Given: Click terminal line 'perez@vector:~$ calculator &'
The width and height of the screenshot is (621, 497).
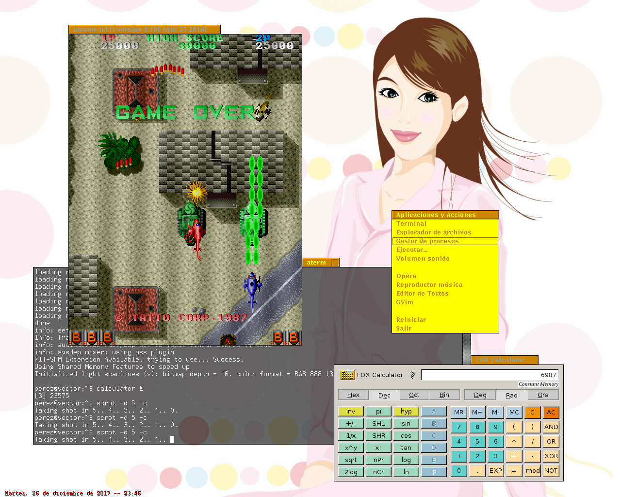Looking at the screenshot, I should (89, 389).
